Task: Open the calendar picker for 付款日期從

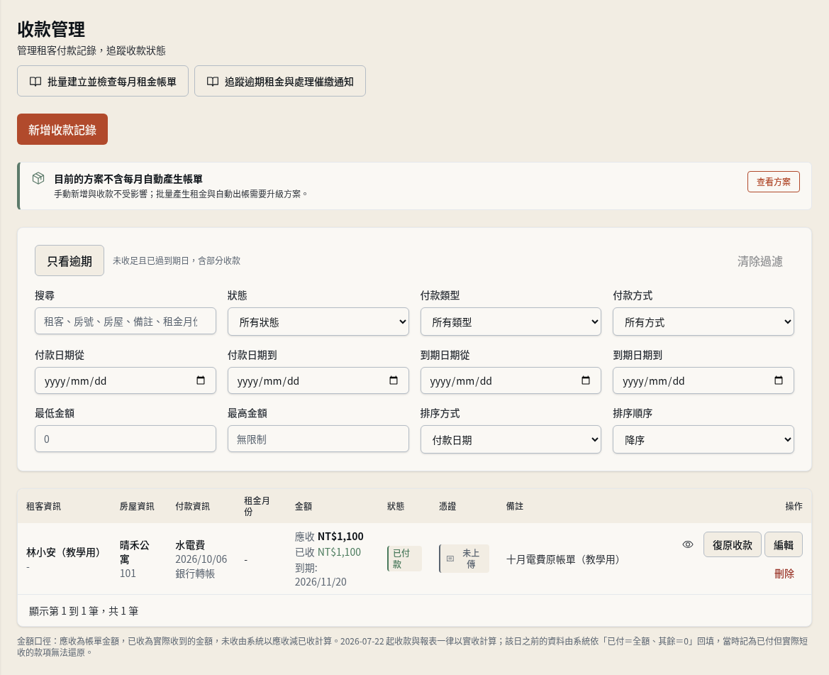Action: click(201, 380)
